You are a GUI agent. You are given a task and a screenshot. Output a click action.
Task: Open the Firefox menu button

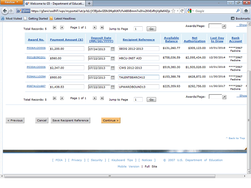11,2
